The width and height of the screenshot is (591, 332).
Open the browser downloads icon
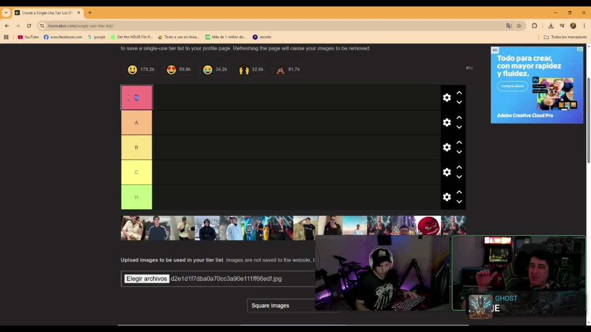[x=551, y=26]
